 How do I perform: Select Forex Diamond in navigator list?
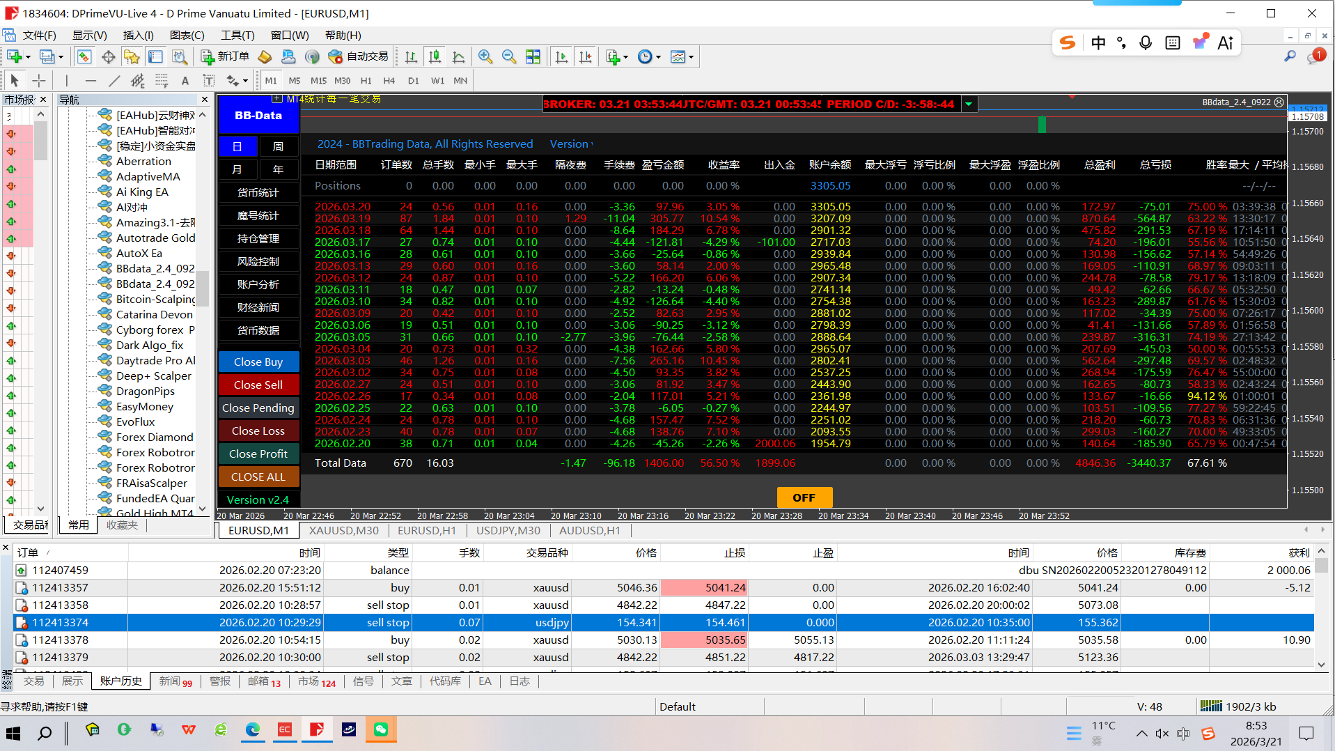[x=155, y=437]
